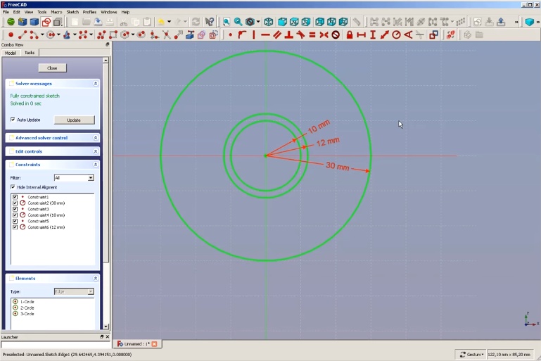Switch to isometric view icon

pos(269,22)
